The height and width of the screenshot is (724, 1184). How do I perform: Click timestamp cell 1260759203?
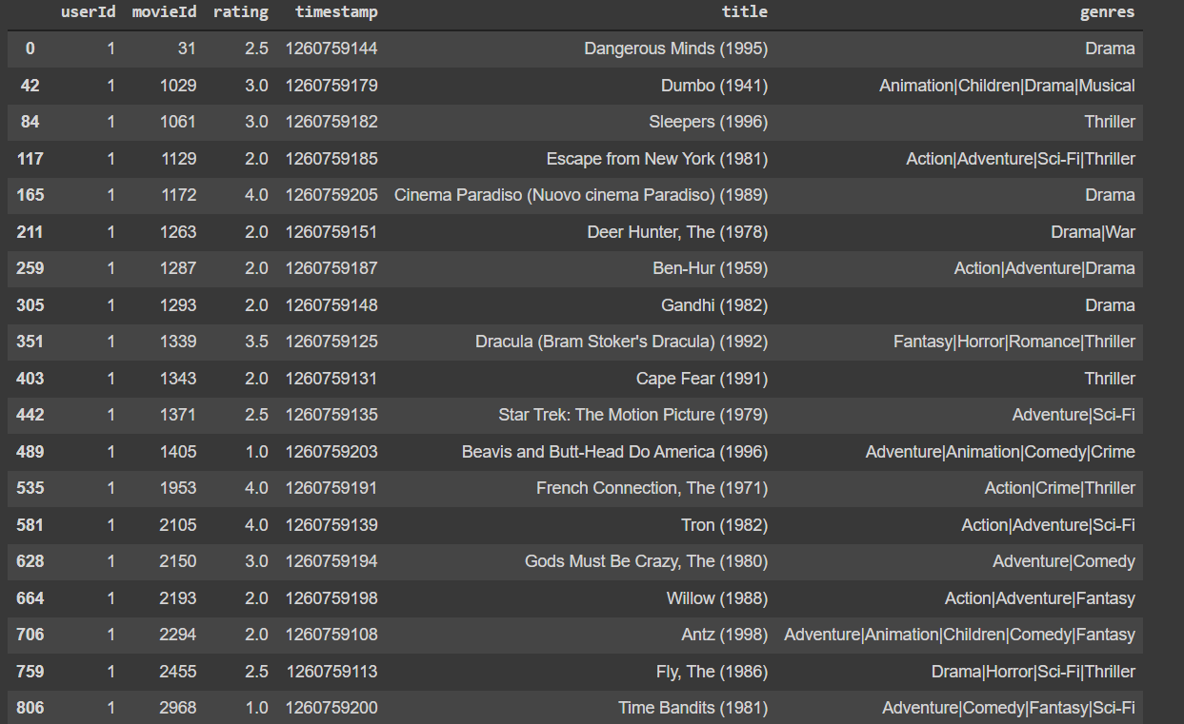click(331, 452)
